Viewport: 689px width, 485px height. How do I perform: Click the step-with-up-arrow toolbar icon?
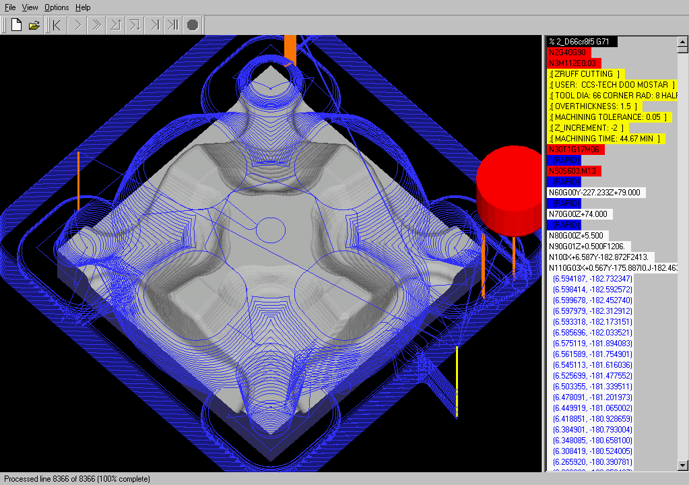click(115, 26)
